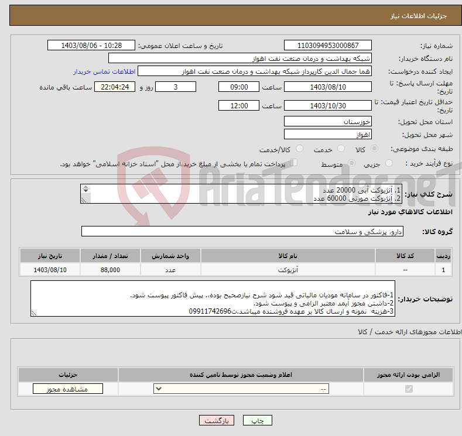Click the buyer notes text area
Screen dimensions: 462x436
[x=213, y=298]
